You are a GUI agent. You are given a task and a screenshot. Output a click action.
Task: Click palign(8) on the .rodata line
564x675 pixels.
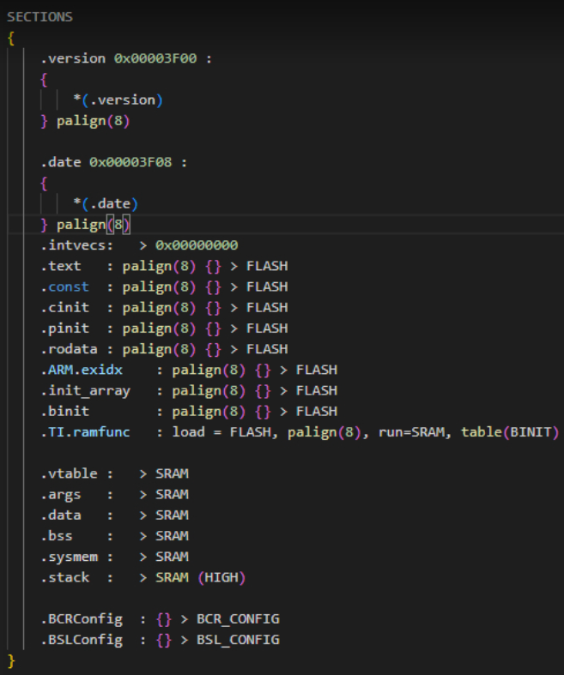(x=159, y=349)
